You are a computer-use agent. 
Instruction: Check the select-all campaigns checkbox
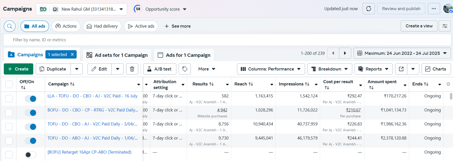tap(9, 84)
